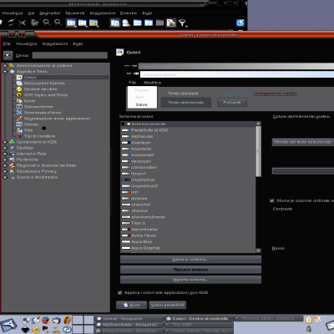This screenshot has width=334, height=334.
Task: Click the Pulsante preview button
Action: pos(232,103)
